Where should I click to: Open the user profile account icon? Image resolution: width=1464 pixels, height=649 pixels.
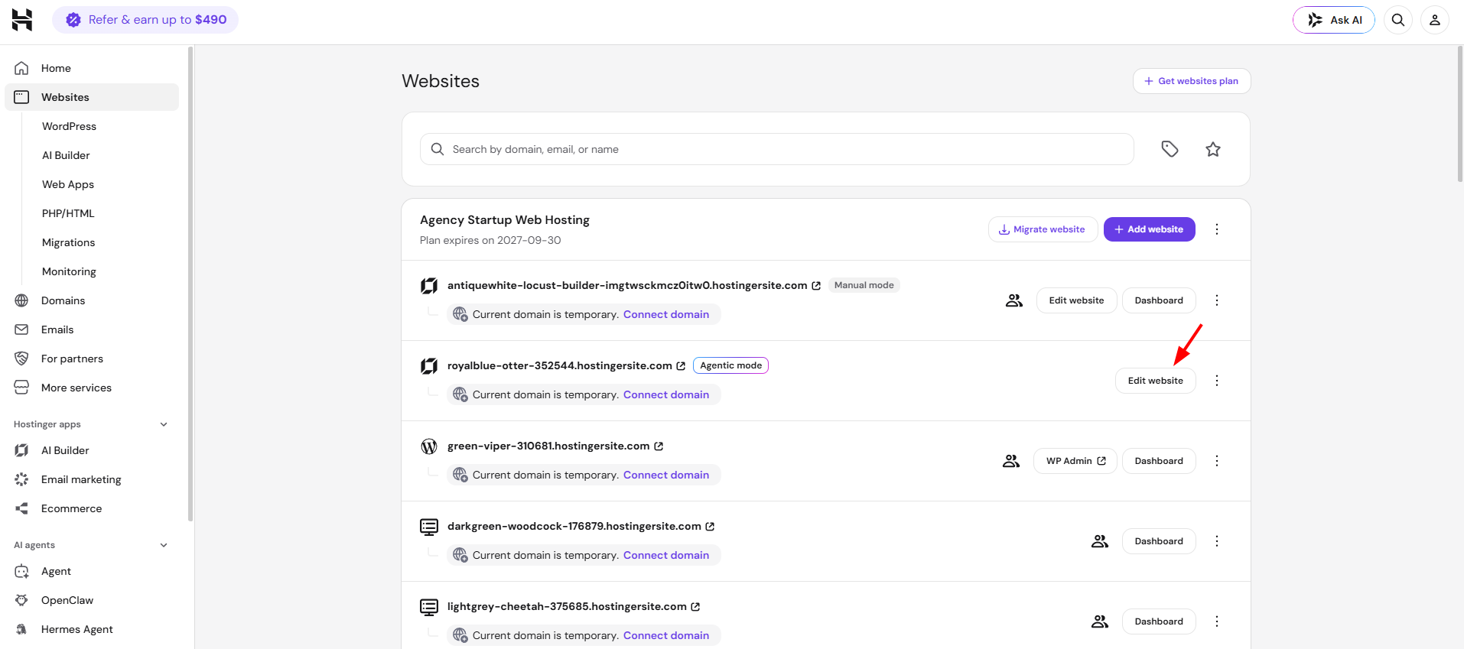1435,20
